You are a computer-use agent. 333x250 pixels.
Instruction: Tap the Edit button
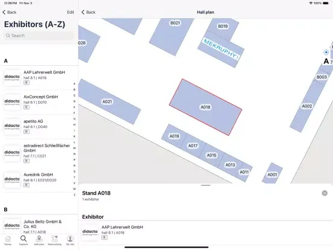(x=71, y=12)
